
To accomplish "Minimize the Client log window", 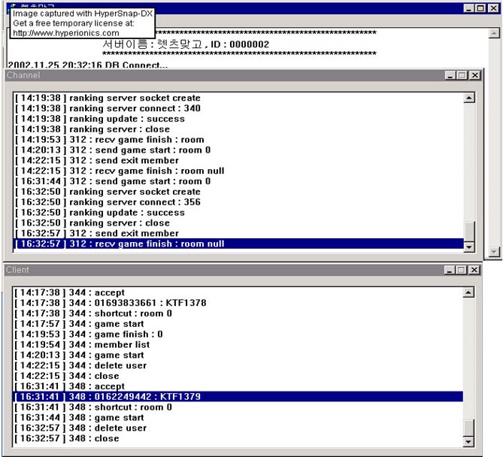I will pos(450,269).
